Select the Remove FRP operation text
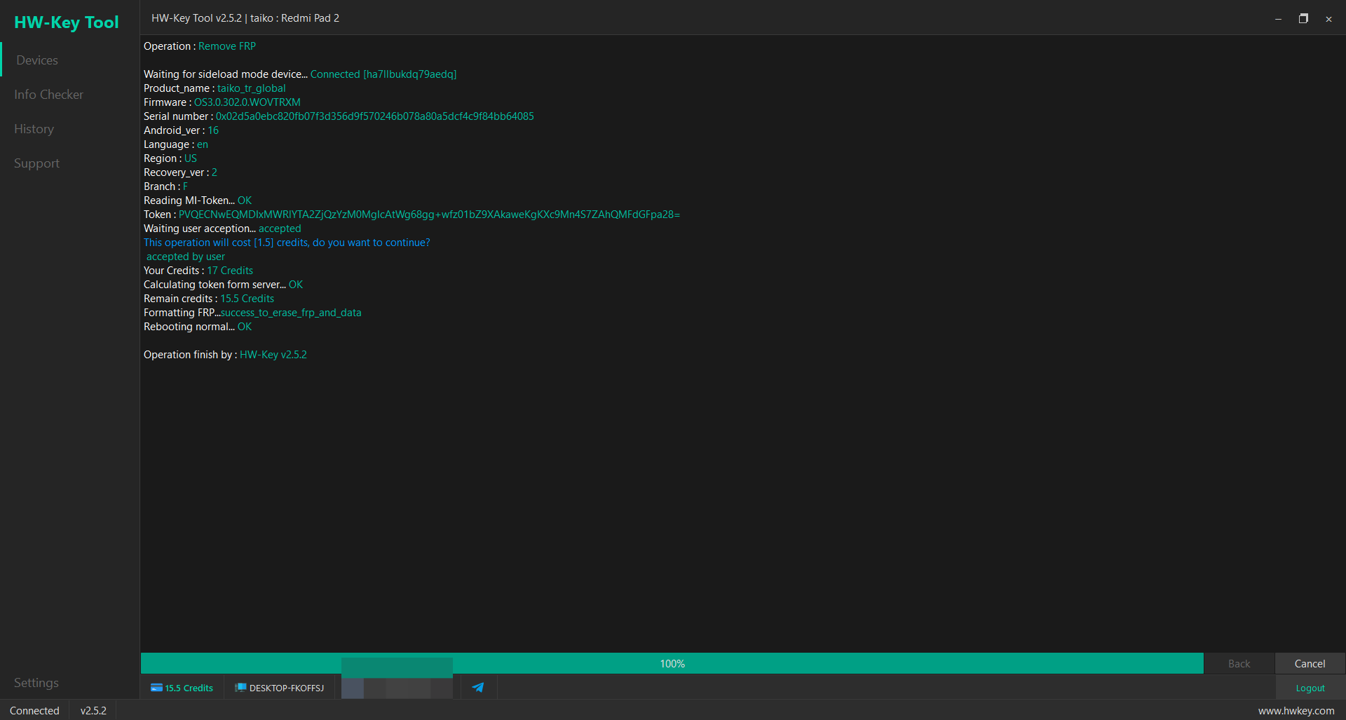Image resolution: width=1346 pixels, height=720 pixels. click(227, 46)
